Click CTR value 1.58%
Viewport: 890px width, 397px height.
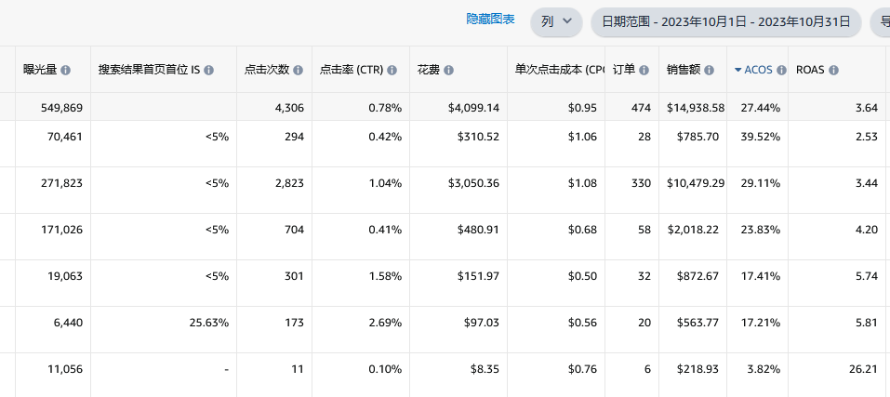tap(387, 276)
